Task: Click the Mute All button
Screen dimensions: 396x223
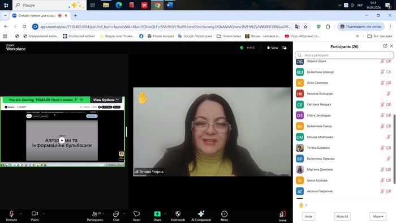Action: (342, 216)
